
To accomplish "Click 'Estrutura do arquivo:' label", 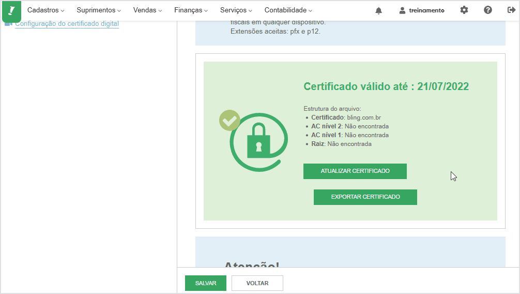I will (332, 109).
